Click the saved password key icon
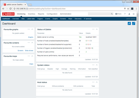The height and width of the screenshot is (98, 139). 125,9
